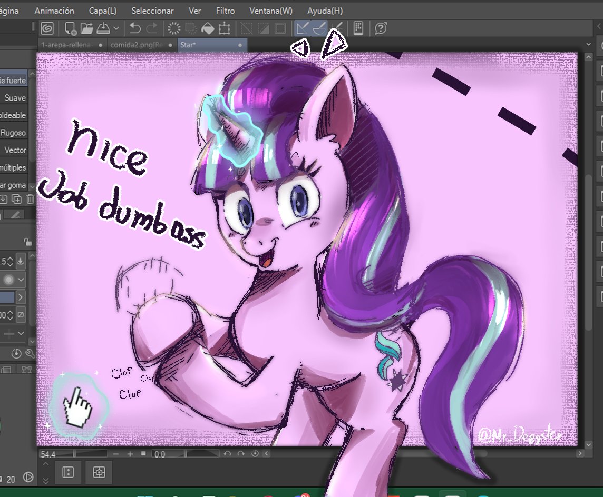Expand the brush hardness dropdown
The height and width of the screenshot is (497, 603).
pos(21,280)
